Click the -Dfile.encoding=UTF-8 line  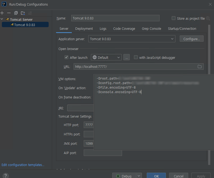click(x=116, y=88)
